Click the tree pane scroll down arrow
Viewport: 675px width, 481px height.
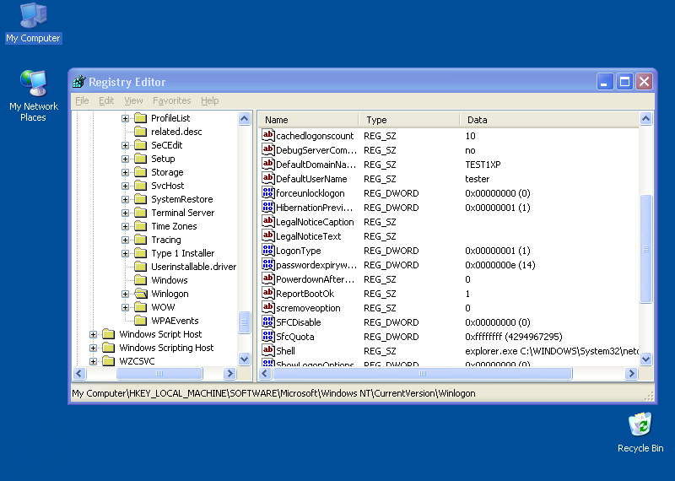[x=244, y=359]
